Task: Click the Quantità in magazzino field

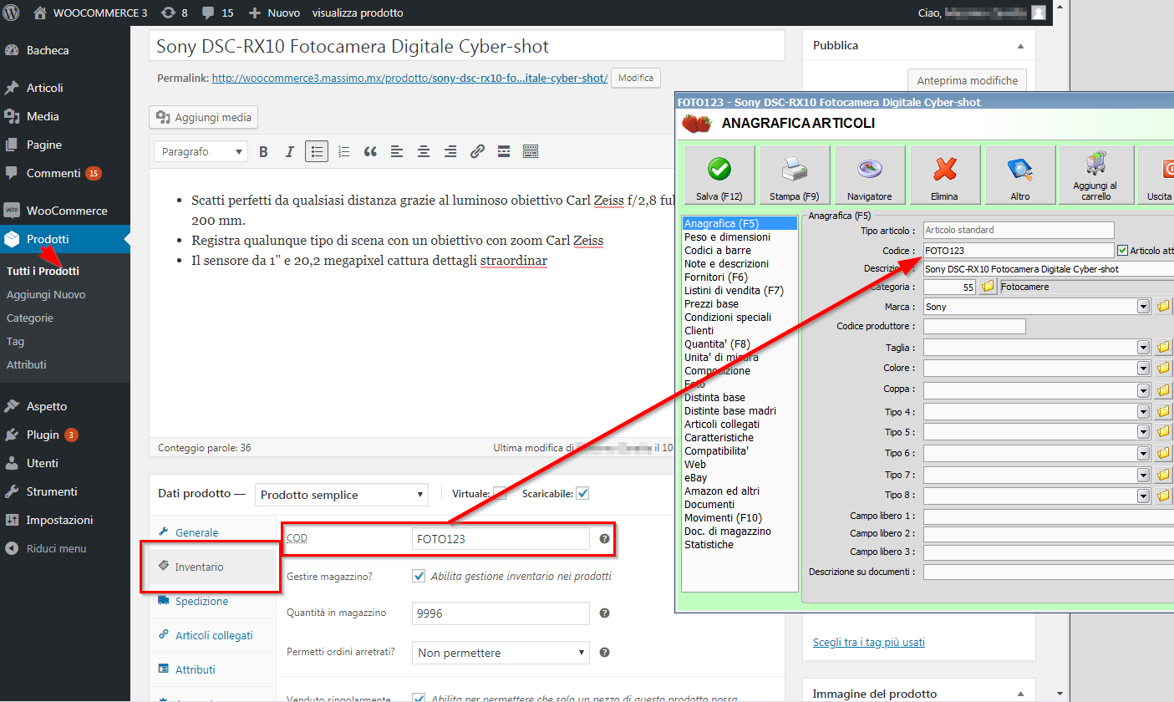Action: 501,613
